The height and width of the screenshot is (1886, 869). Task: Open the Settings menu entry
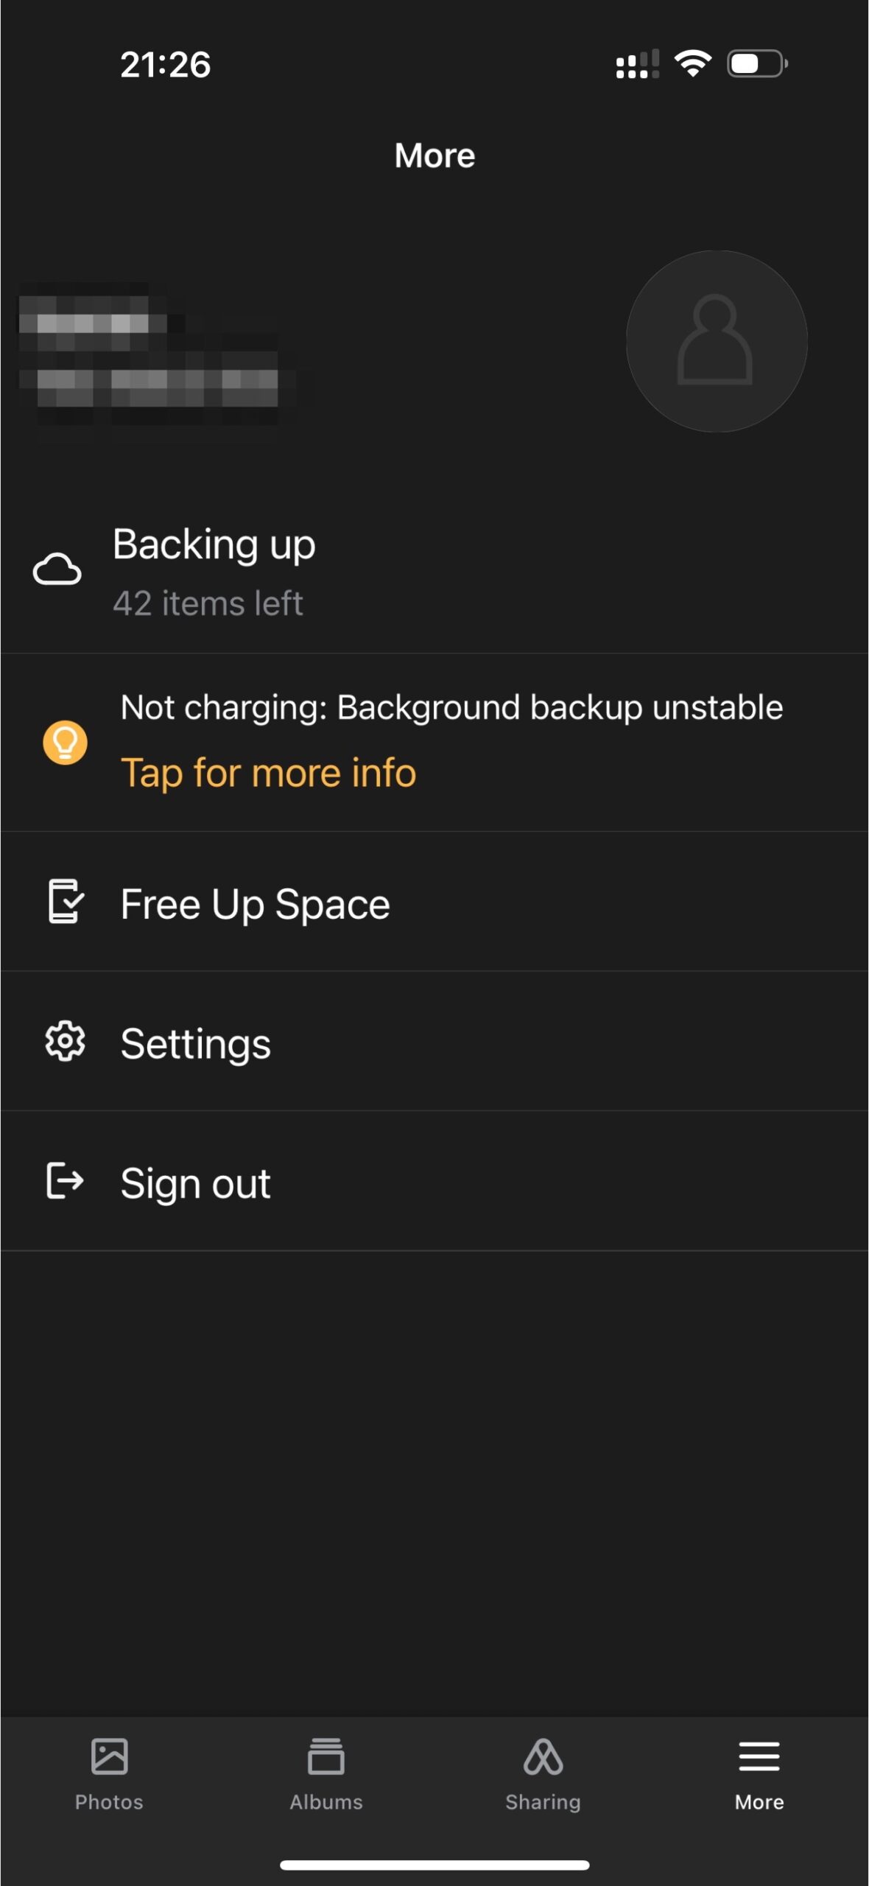pyautogui.click(x=196, y=1043)
